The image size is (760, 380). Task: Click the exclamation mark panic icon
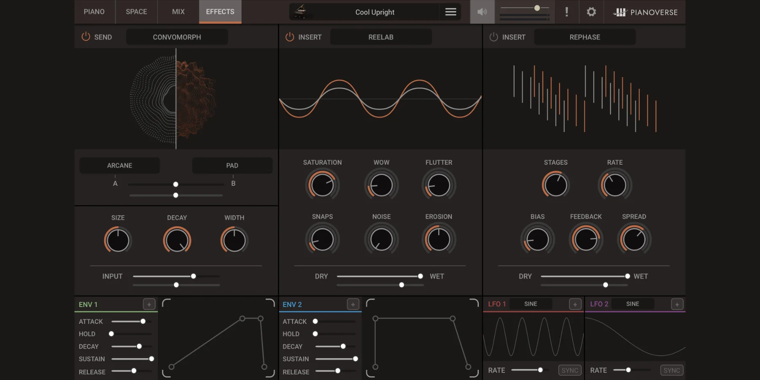567,12
